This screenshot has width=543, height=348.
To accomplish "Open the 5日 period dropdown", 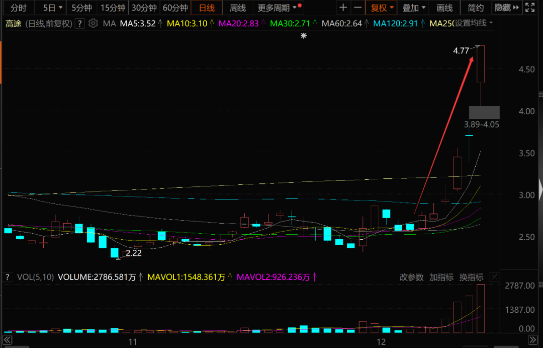I will [x=52, y=8].
